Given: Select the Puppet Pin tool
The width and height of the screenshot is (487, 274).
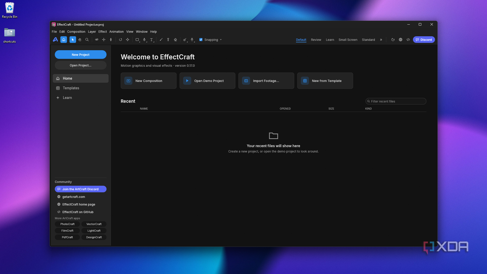Looking at the screenshot, I should [192, 40].
